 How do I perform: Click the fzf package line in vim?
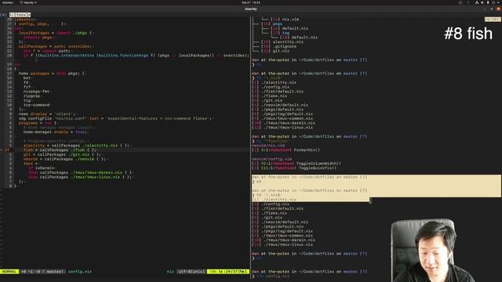27,87
